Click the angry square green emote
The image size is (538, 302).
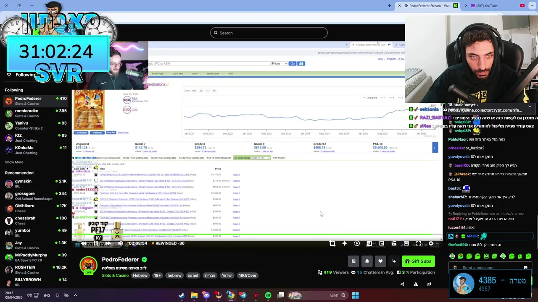486,256
